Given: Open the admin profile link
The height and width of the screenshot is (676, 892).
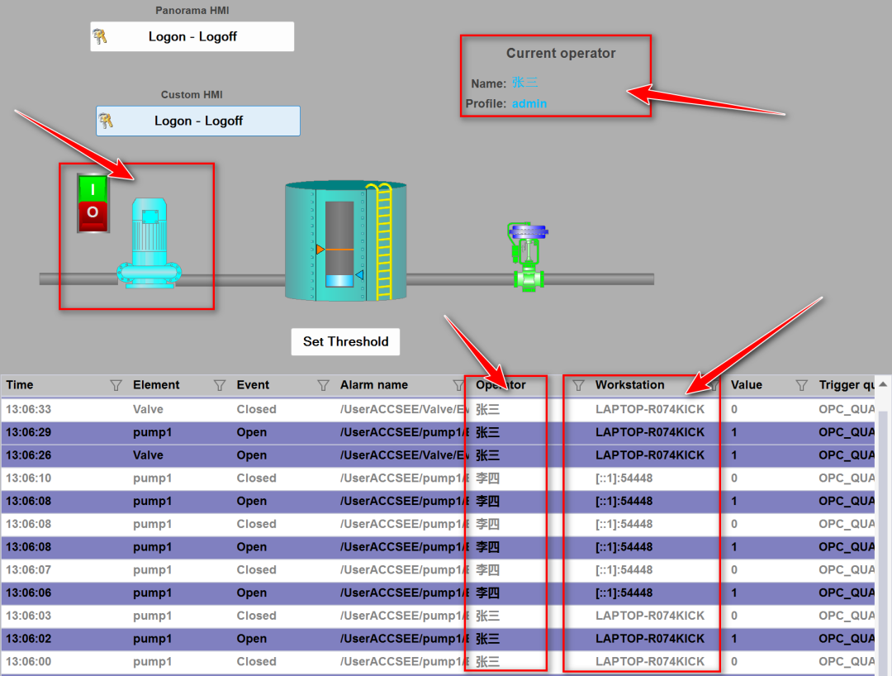Looking at the screenshot, I should click(x=529, y=103).
